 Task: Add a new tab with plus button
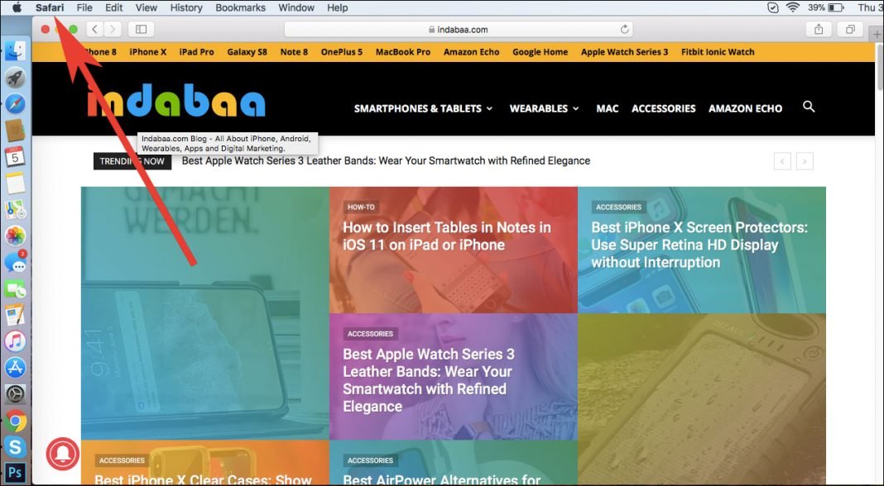tap(877, 35)
